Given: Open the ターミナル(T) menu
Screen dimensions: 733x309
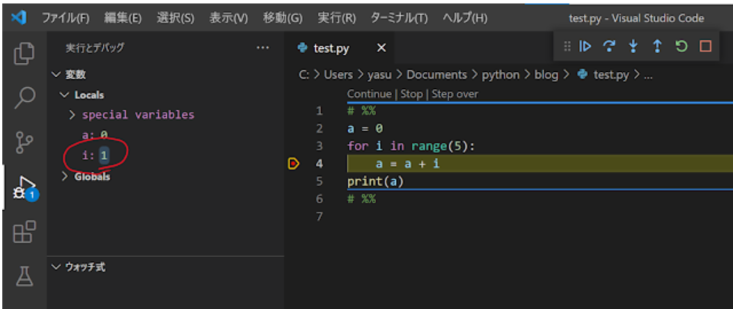Looking at the screenshot, I should (399, 18).
